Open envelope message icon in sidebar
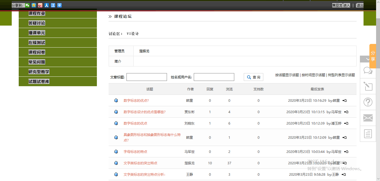 tap(368, 118)
